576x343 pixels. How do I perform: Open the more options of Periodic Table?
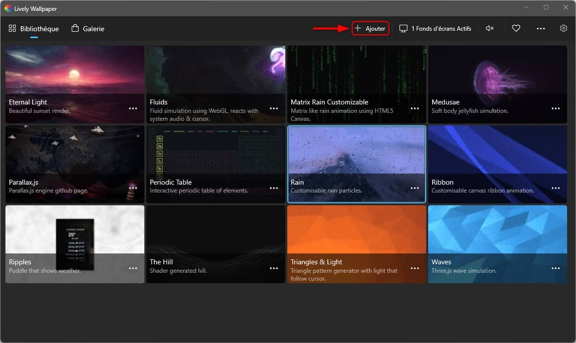(x=274, y=188)
